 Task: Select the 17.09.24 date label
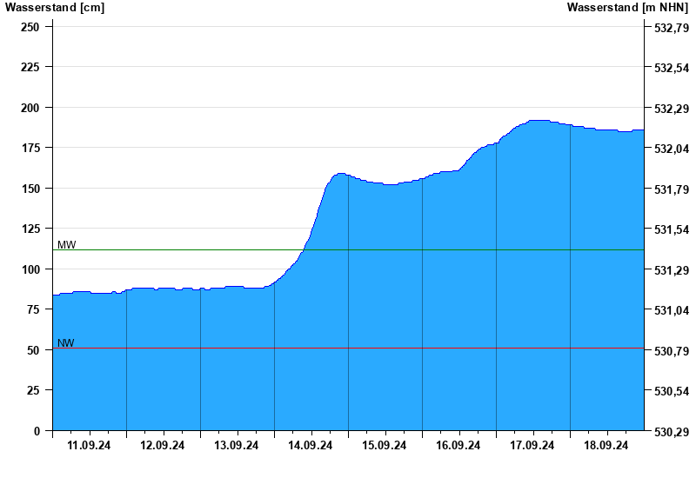[x=532, y=445]
